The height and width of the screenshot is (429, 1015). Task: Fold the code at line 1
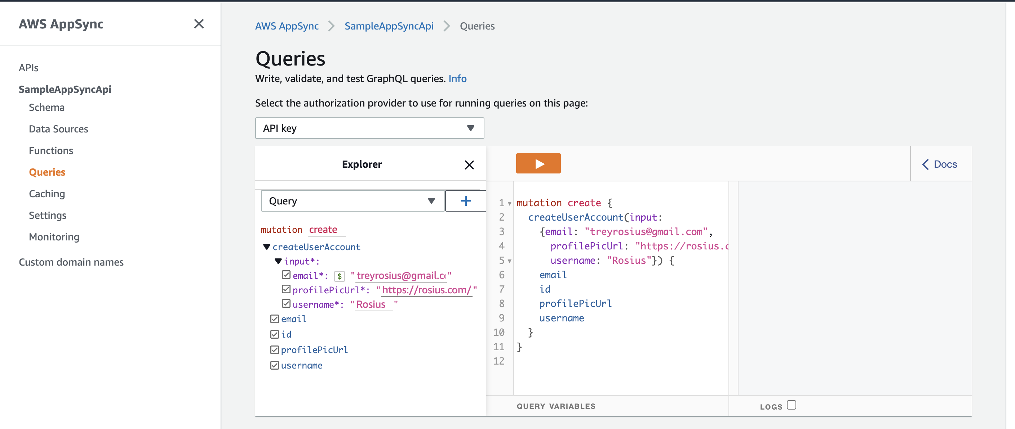click(x=509, y=203)
